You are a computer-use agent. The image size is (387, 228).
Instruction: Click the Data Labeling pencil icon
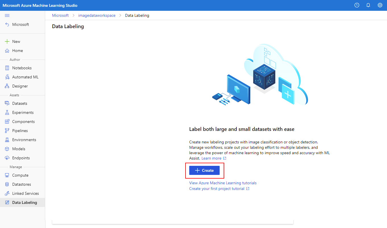(x=7, y=202)
